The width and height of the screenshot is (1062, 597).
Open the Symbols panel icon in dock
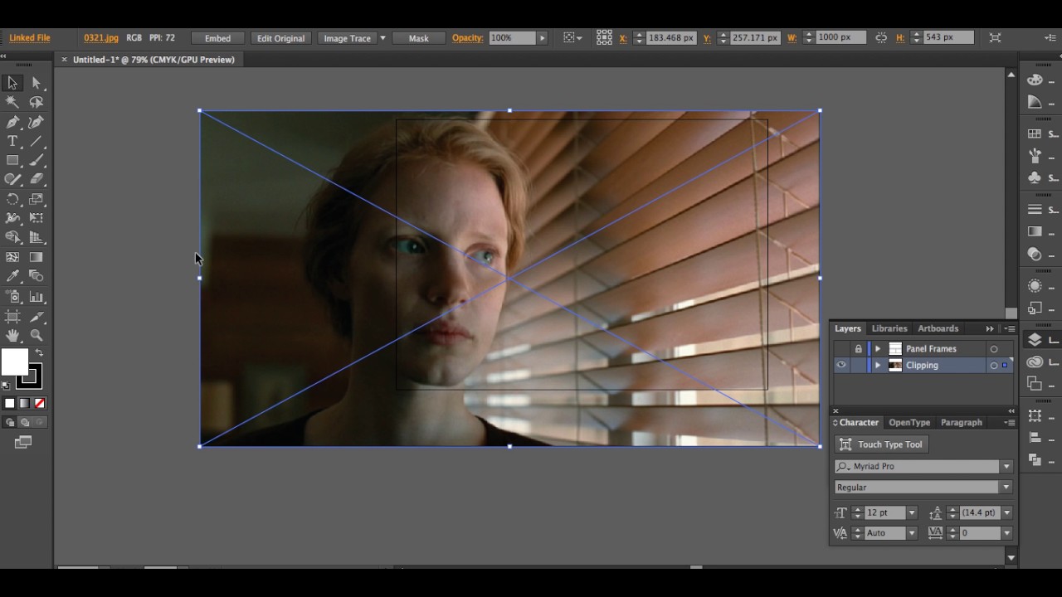1035,177
